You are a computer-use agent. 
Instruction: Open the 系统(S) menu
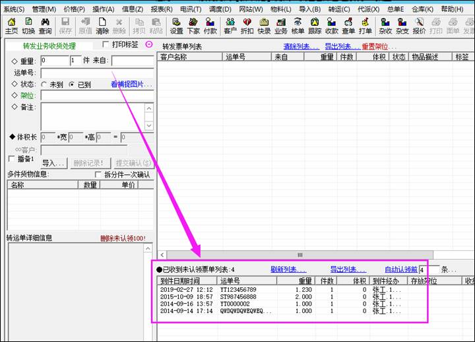coord(14,9)
